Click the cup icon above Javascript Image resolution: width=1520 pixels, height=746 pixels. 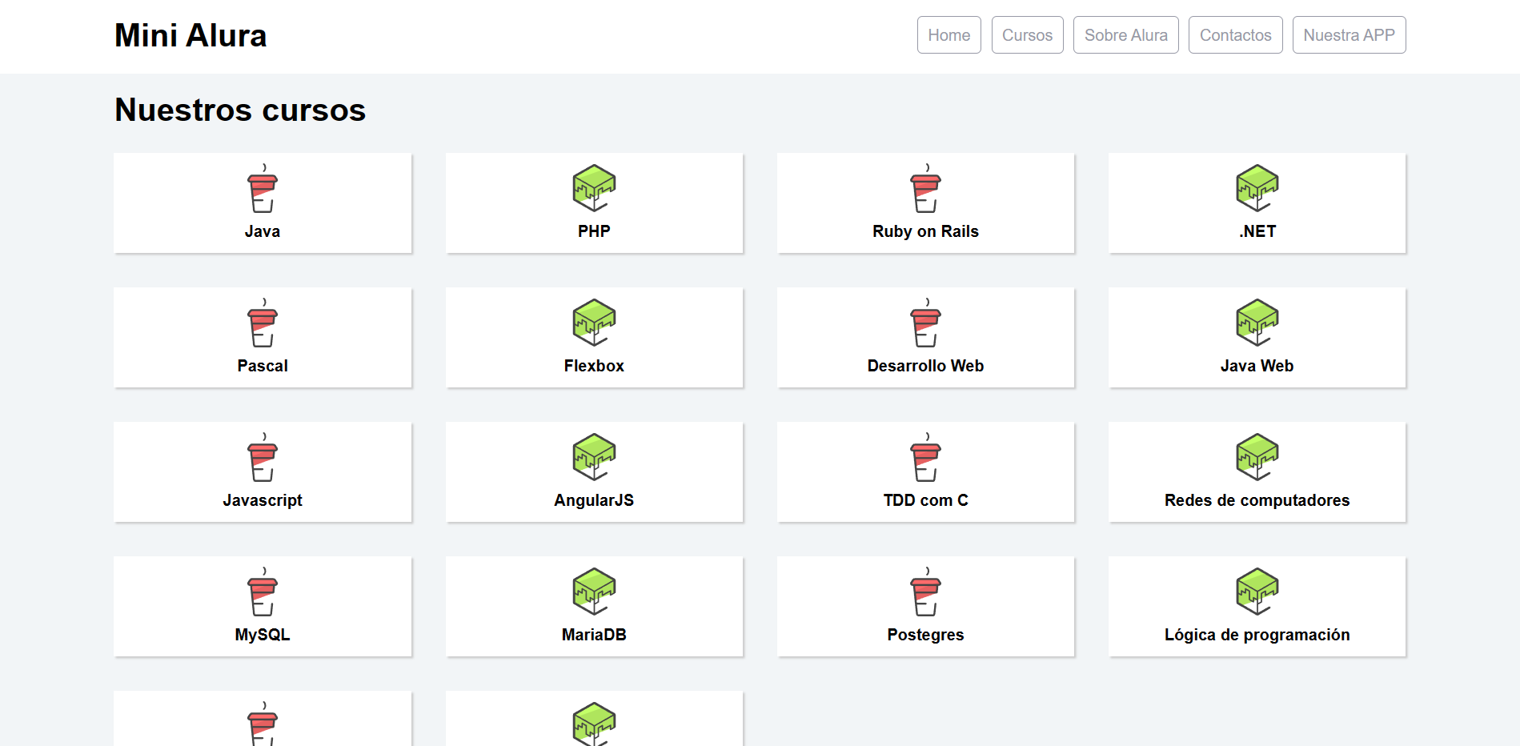pos(263,457)
